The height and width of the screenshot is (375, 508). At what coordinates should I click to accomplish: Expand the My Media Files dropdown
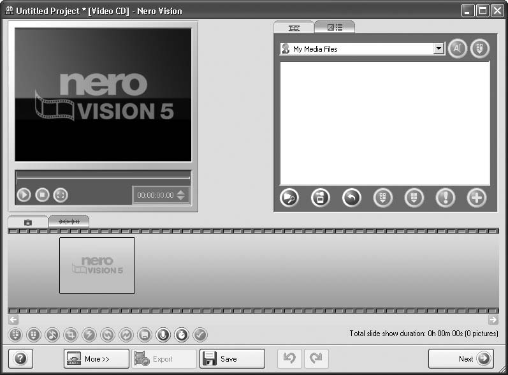click(438, 49)
